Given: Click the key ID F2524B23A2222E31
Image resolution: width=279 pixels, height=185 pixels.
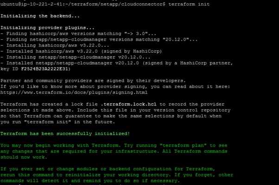Looking at the screenshot, I should pos(44,69).
